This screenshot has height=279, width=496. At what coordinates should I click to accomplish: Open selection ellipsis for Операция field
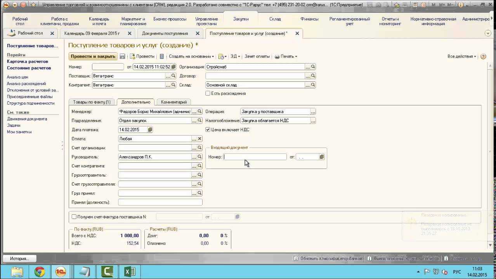(313, 112)
